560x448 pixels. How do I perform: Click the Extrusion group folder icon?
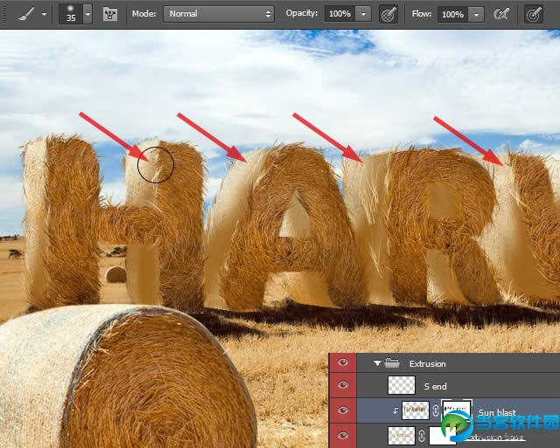tap(392, 363)
